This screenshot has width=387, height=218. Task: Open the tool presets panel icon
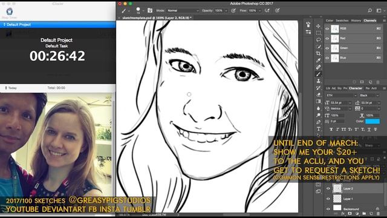pyautogui.click(x=308, y=32)
